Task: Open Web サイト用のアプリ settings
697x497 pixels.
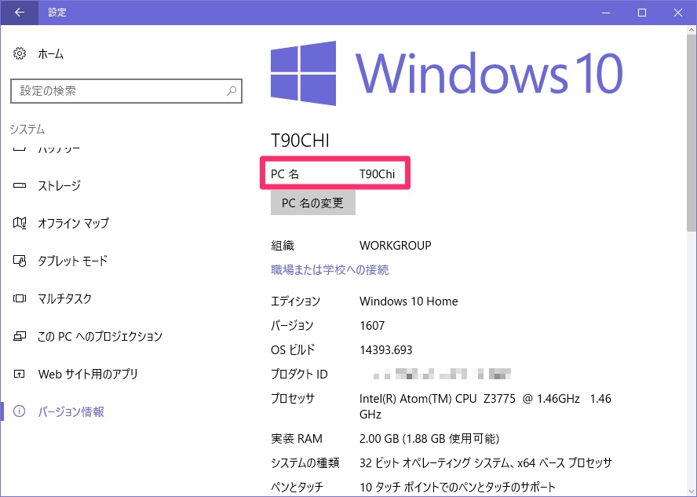Action: coord(88,374)
